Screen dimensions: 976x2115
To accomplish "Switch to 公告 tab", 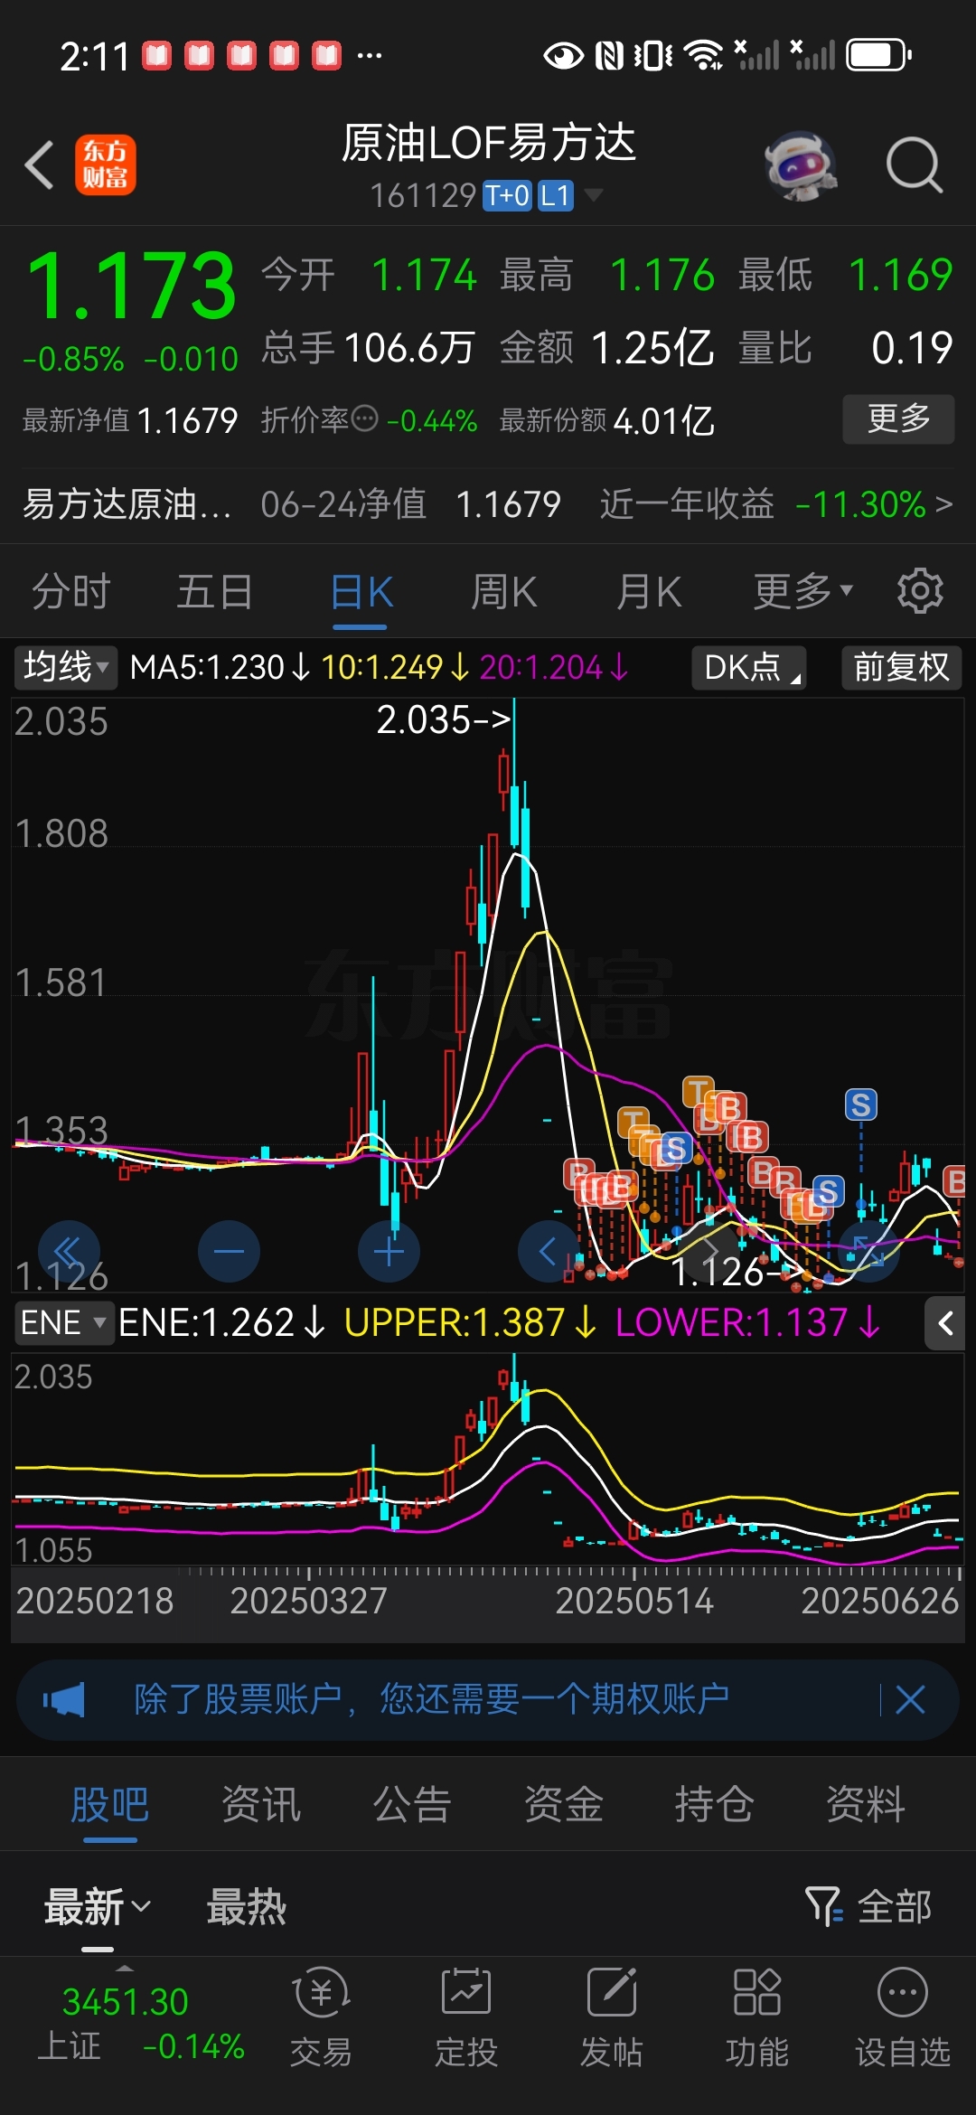I will pyautogui.click(x=412, y=1805).
